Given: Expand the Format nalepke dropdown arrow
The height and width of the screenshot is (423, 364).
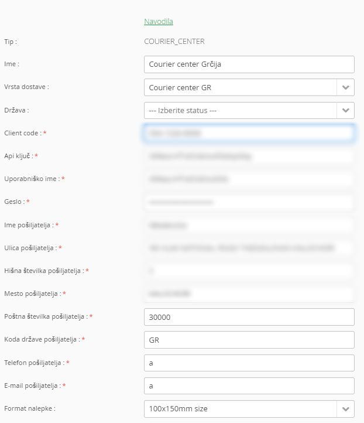Looking at the screenshot, I should (x=345, y=409).
